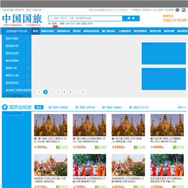Click the green badge next to ¥5880

pyautogui.click(x=179, y=147)
